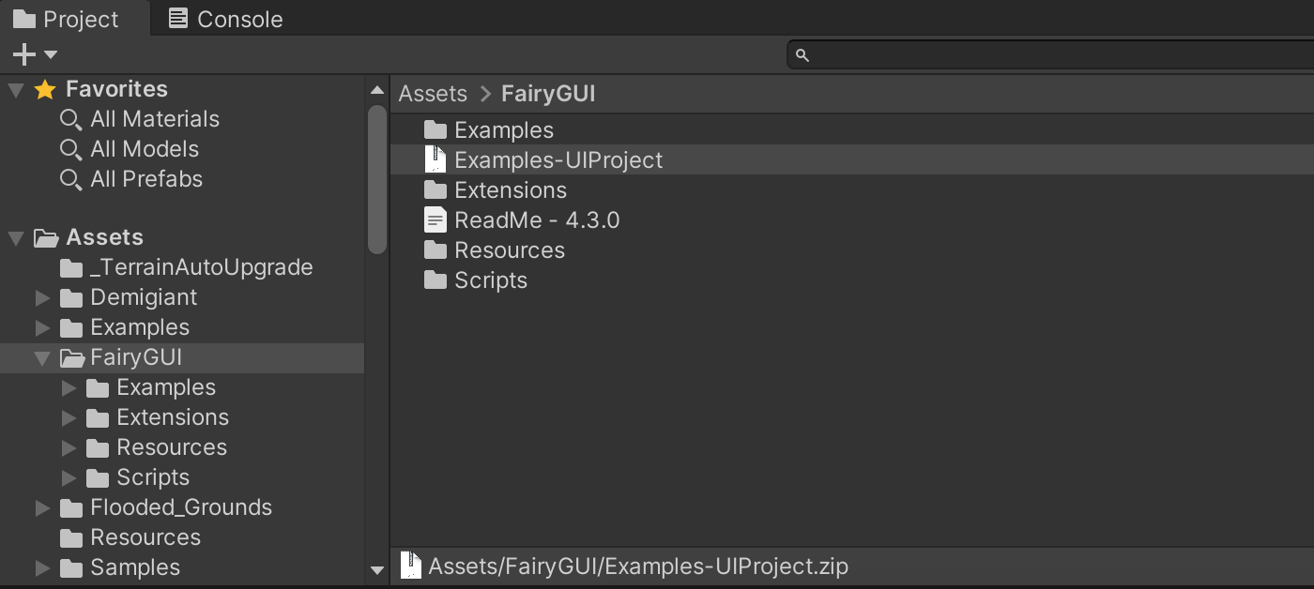
Task: Click the Favorites star icon
Action: pos(45,89)
